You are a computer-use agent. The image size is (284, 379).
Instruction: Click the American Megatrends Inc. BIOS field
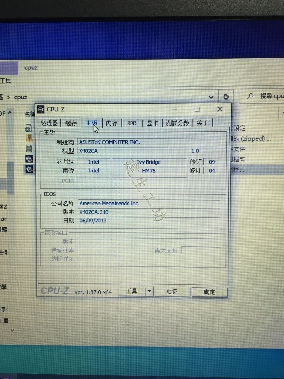click(149, 204)
